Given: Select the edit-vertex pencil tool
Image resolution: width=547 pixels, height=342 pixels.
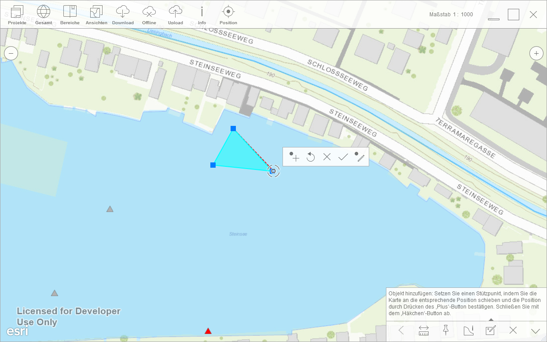Looking at the screenshot, I should coord(360,157).
